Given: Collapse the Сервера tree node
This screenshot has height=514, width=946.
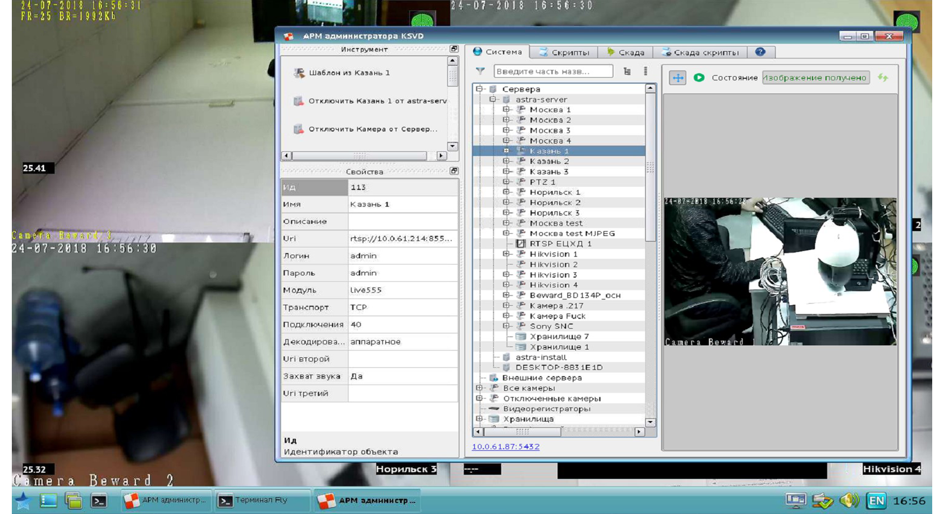Looking at the screenshot, I should point(479,89).
